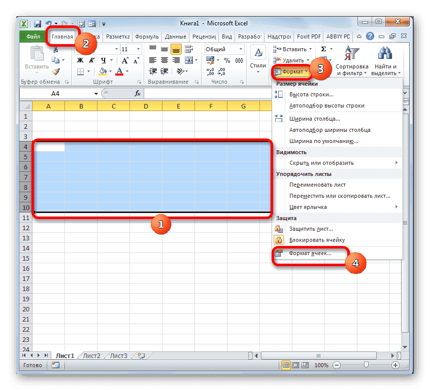This screenshot has height=390, width=430.
Task: Enable wrap text in Выравнивание group
Action: pos(188,49)
